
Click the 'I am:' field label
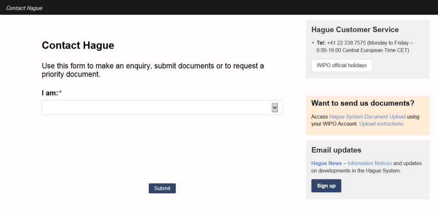tap(50, 93)
